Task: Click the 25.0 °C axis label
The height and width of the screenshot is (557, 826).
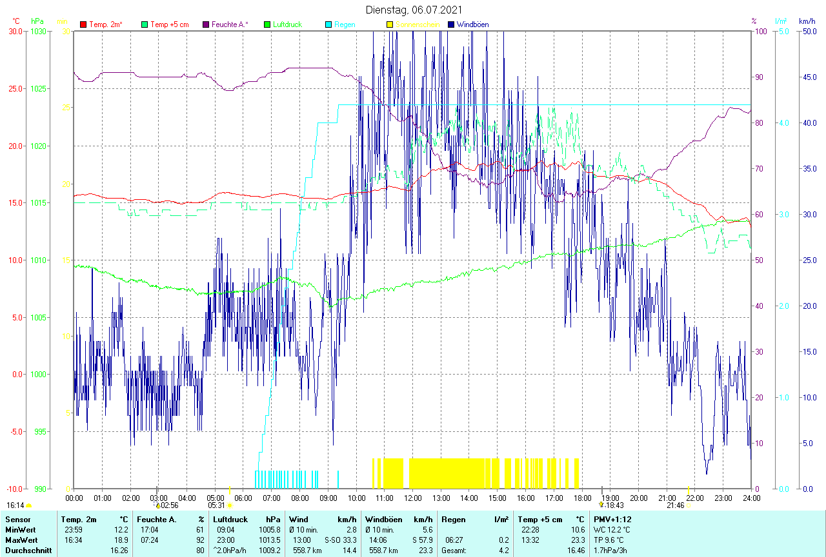Action: pos(15,88)
